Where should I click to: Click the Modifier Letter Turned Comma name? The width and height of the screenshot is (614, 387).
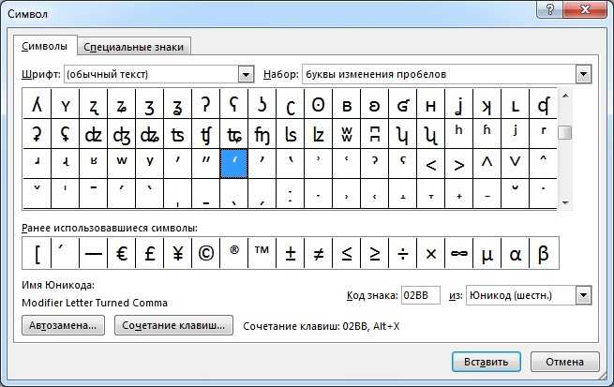(x=95, y=303)
